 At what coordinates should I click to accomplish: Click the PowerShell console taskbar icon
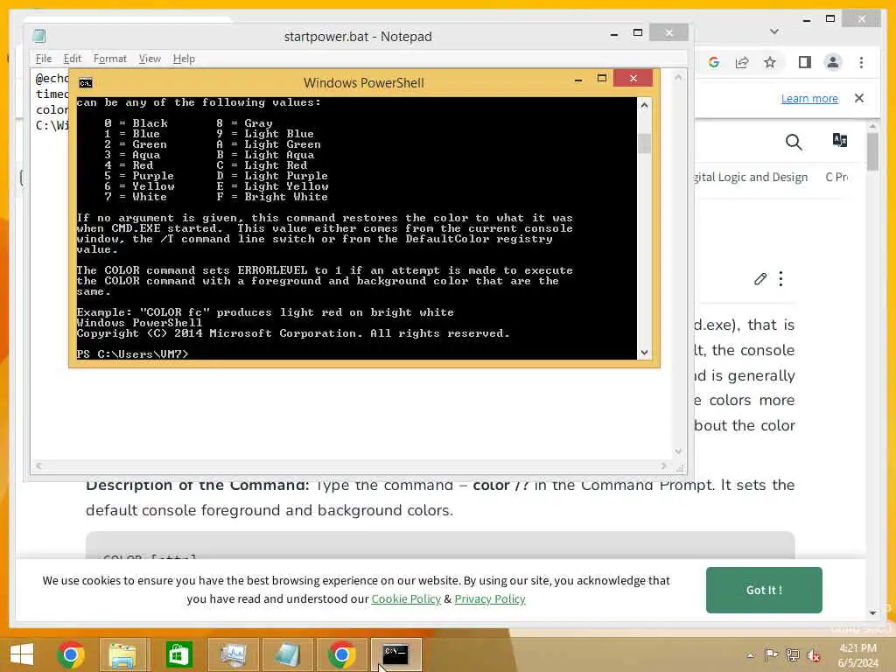click(395, 654)
